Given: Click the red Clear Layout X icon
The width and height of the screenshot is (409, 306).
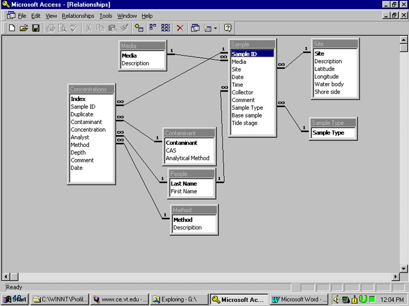Looking at the screenshot, I should [x=180, y=28].
